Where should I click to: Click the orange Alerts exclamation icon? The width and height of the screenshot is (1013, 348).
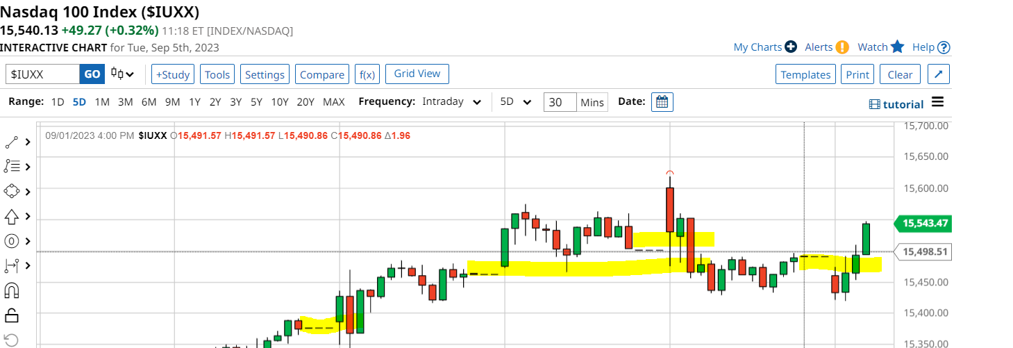(842, 47)
